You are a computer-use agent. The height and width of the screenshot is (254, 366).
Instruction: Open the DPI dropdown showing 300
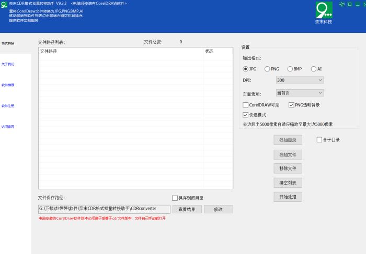click(300, 80)
